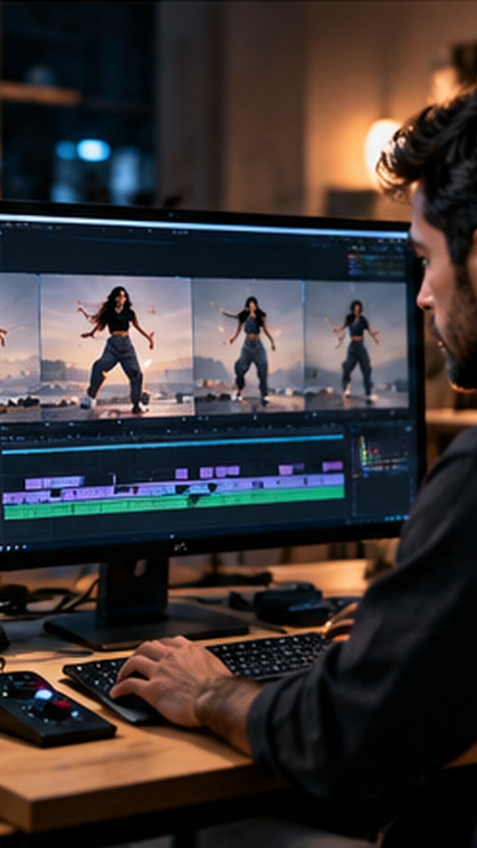Click the cyan bar above the timeline tracks
Image resolution: width=477 pixels, height=848 pixels.
172,444
